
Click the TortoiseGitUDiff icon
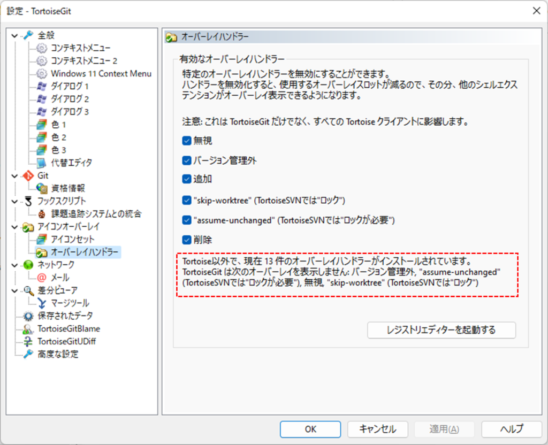coord(28,341)
